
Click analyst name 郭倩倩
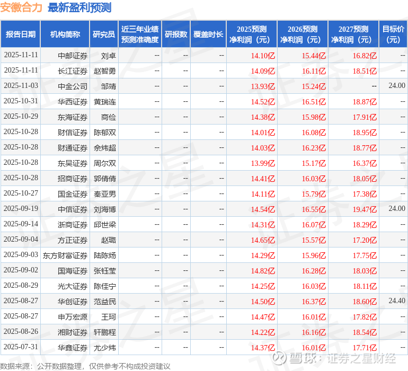105,178
